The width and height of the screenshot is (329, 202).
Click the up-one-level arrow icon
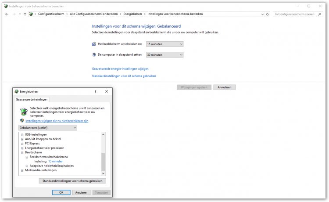(x=25, y=14)
